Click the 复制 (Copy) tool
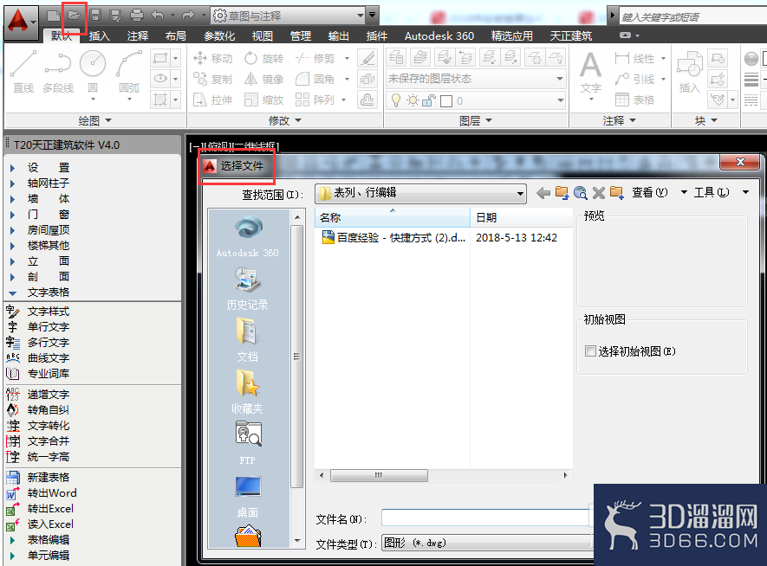767x566 pixels. (x=212, y=79)
